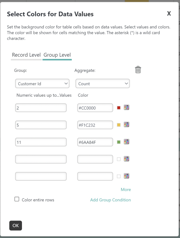Open color palette for fourth empty row
The image size is (180, 238).
126,159
